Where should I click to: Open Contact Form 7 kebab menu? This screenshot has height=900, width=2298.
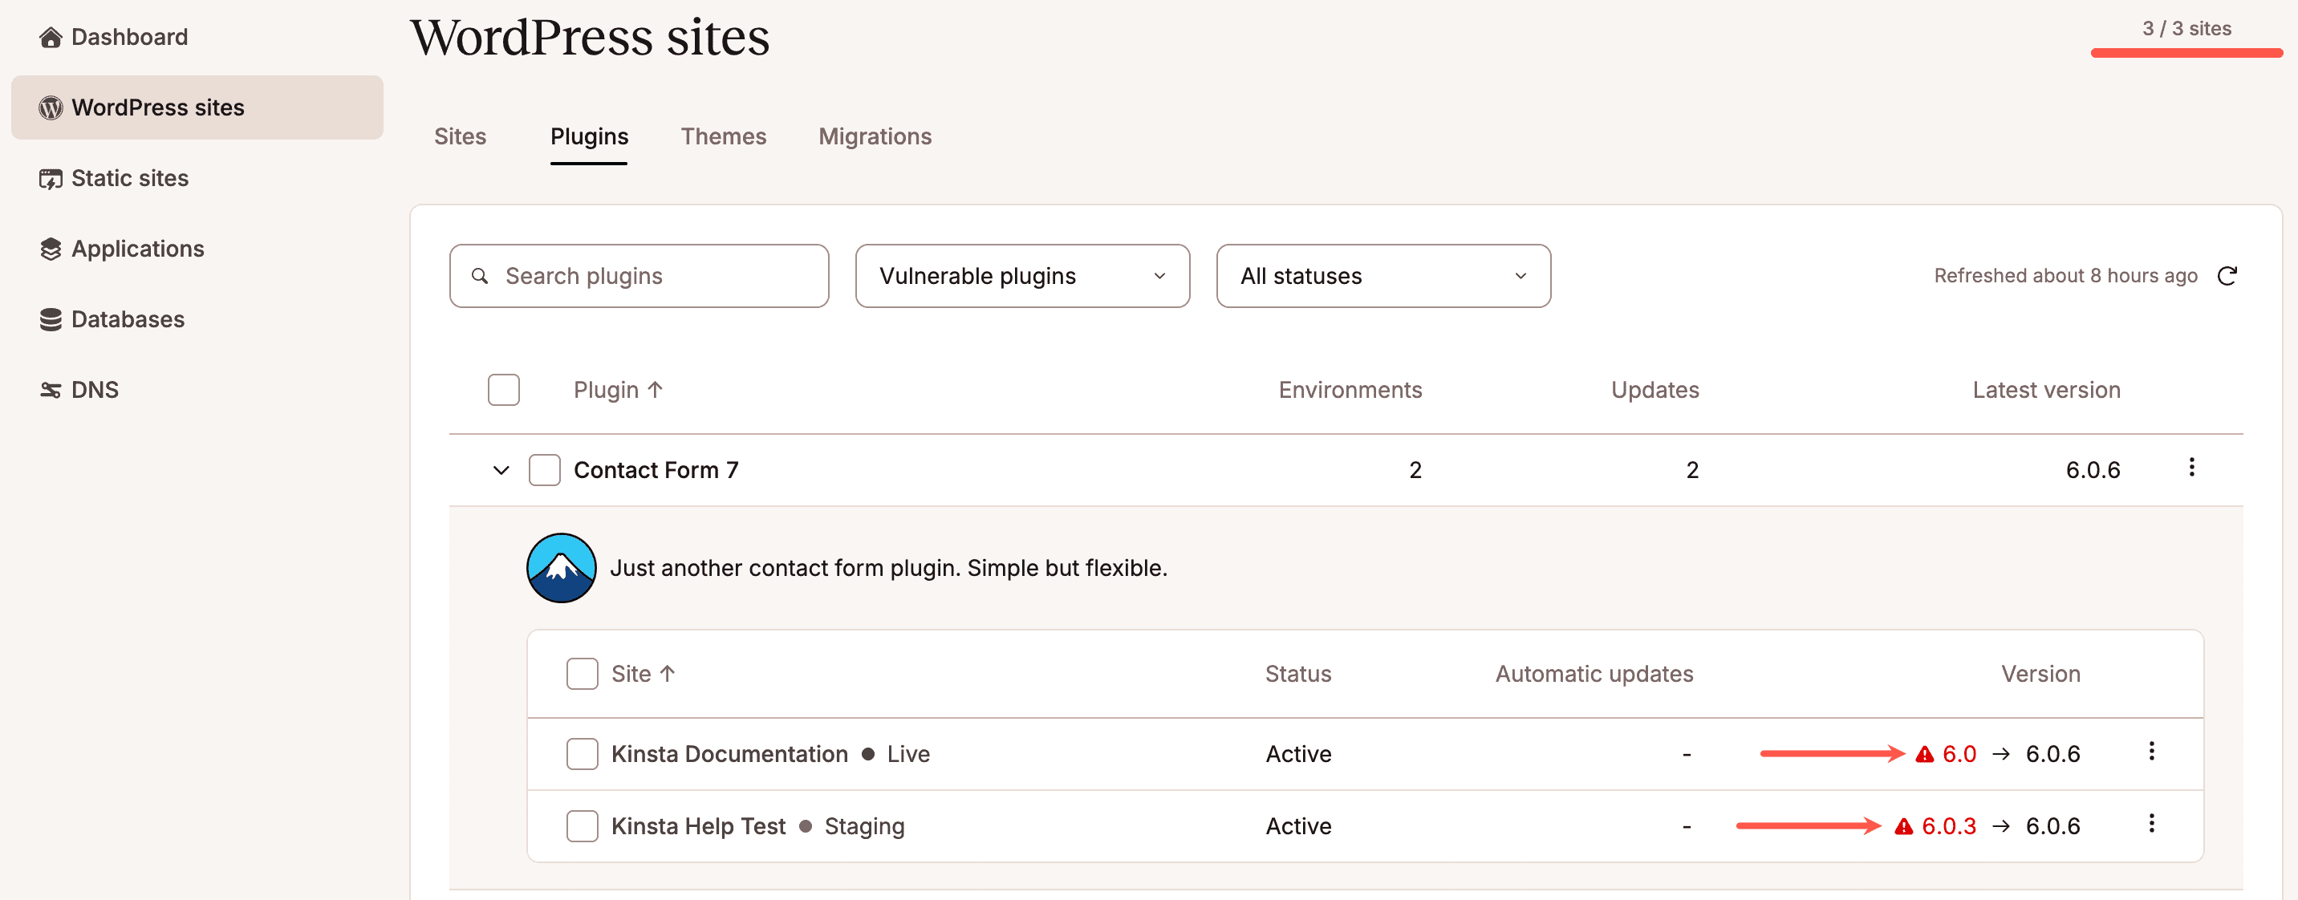pos(2192,468)
